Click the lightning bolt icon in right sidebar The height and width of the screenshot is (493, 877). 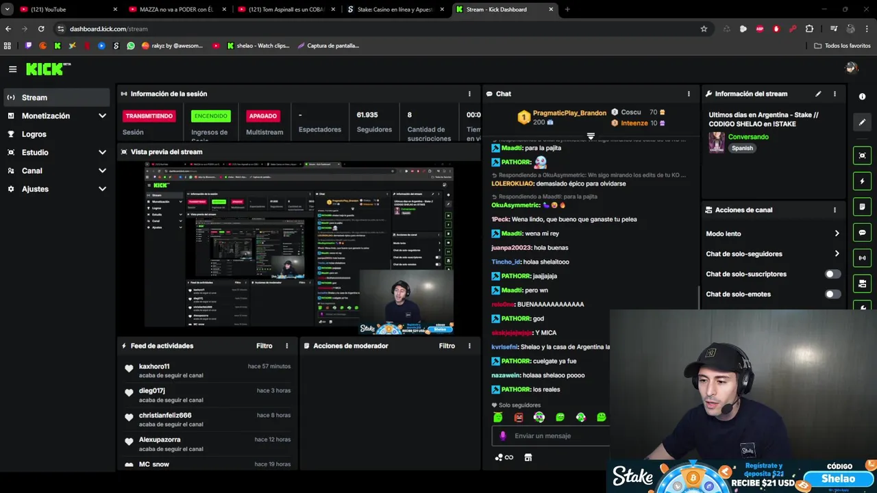862,181
